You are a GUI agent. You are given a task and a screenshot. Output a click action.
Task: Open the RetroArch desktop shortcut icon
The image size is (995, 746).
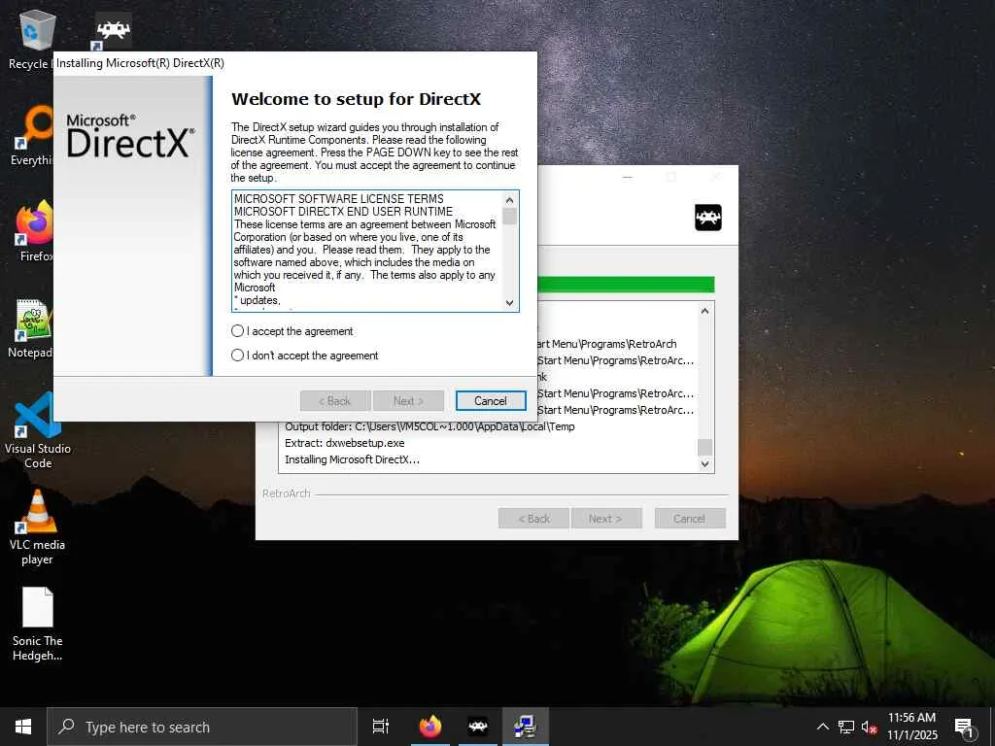coord(113,29)
